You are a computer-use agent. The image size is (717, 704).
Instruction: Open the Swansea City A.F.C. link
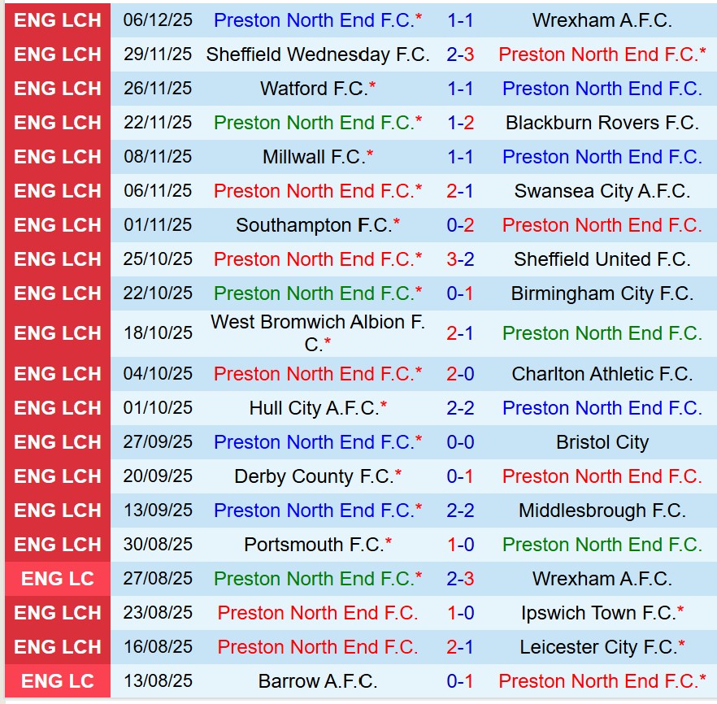(x=602, y=191)
